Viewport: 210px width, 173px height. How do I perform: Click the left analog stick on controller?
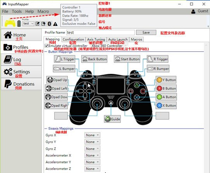tap(97, 104)
